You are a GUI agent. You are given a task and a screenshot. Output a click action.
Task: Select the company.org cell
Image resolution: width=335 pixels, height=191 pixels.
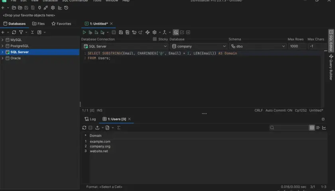[100, 146]
